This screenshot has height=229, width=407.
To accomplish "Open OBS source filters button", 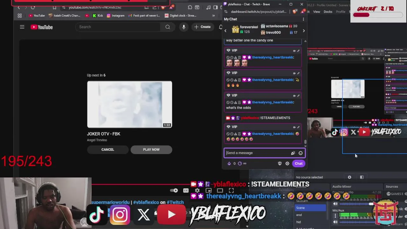I will click(362, 177).
